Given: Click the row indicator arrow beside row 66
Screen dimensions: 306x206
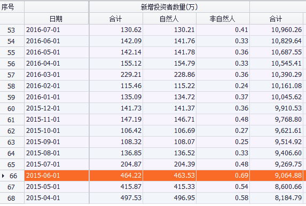Looking at the screenshot, I should click(3, 176).
